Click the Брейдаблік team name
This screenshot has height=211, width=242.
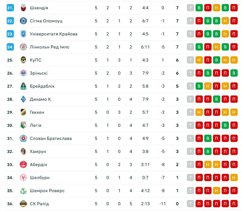pos(42,86)
